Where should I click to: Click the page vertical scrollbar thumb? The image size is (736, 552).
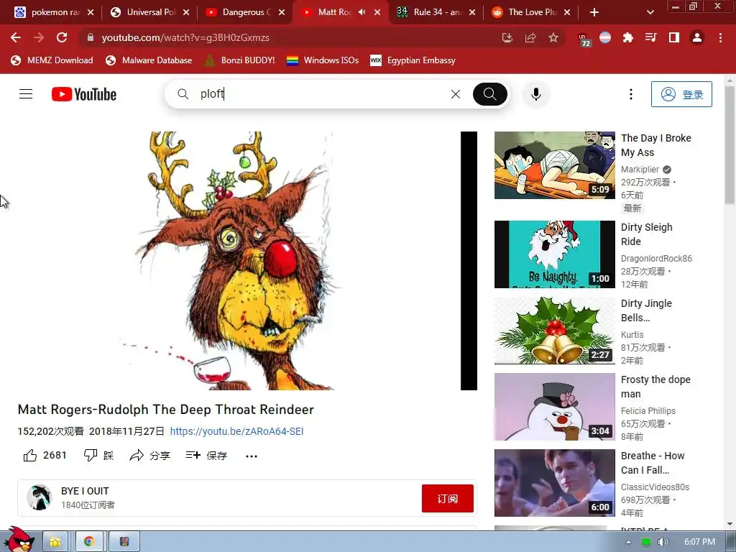coord(729,144)
